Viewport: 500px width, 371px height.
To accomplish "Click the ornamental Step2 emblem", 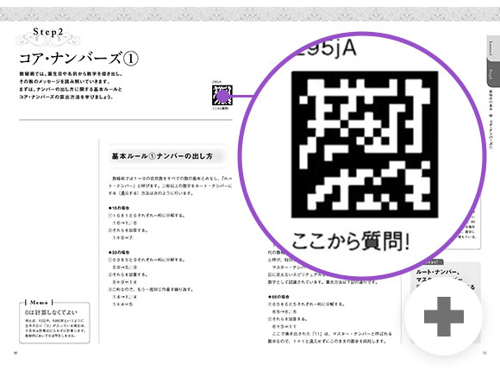I will coord(48,37).
